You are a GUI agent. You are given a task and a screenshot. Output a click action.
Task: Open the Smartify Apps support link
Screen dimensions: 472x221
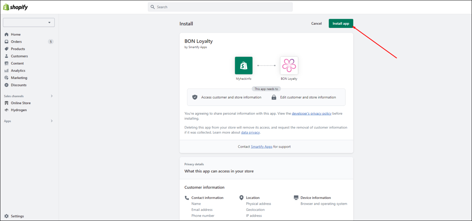point(261,147)
